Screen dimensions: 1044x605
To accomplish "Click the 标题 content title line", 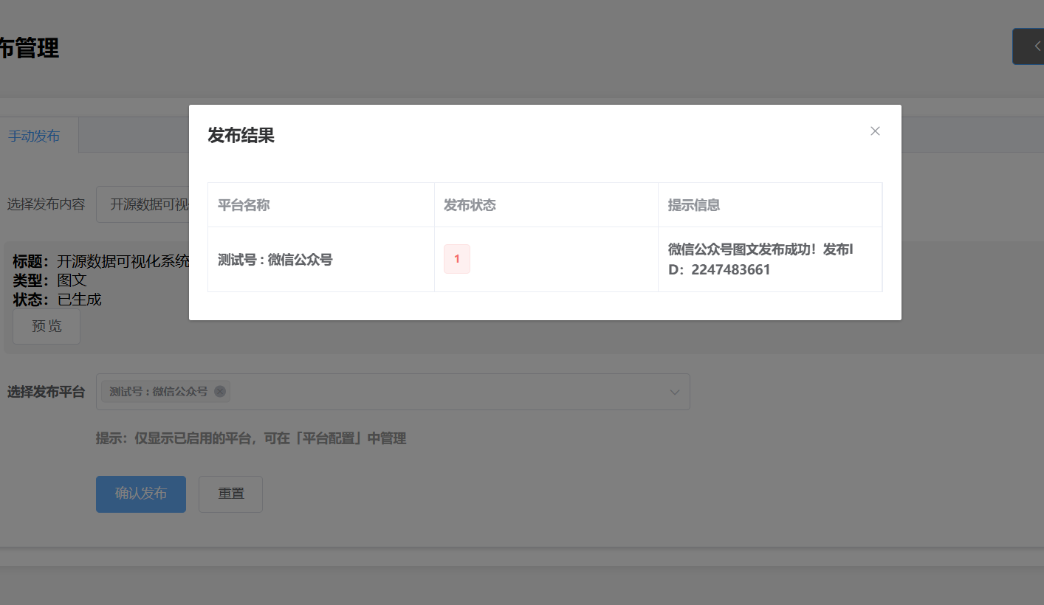I will pos(101,261).
